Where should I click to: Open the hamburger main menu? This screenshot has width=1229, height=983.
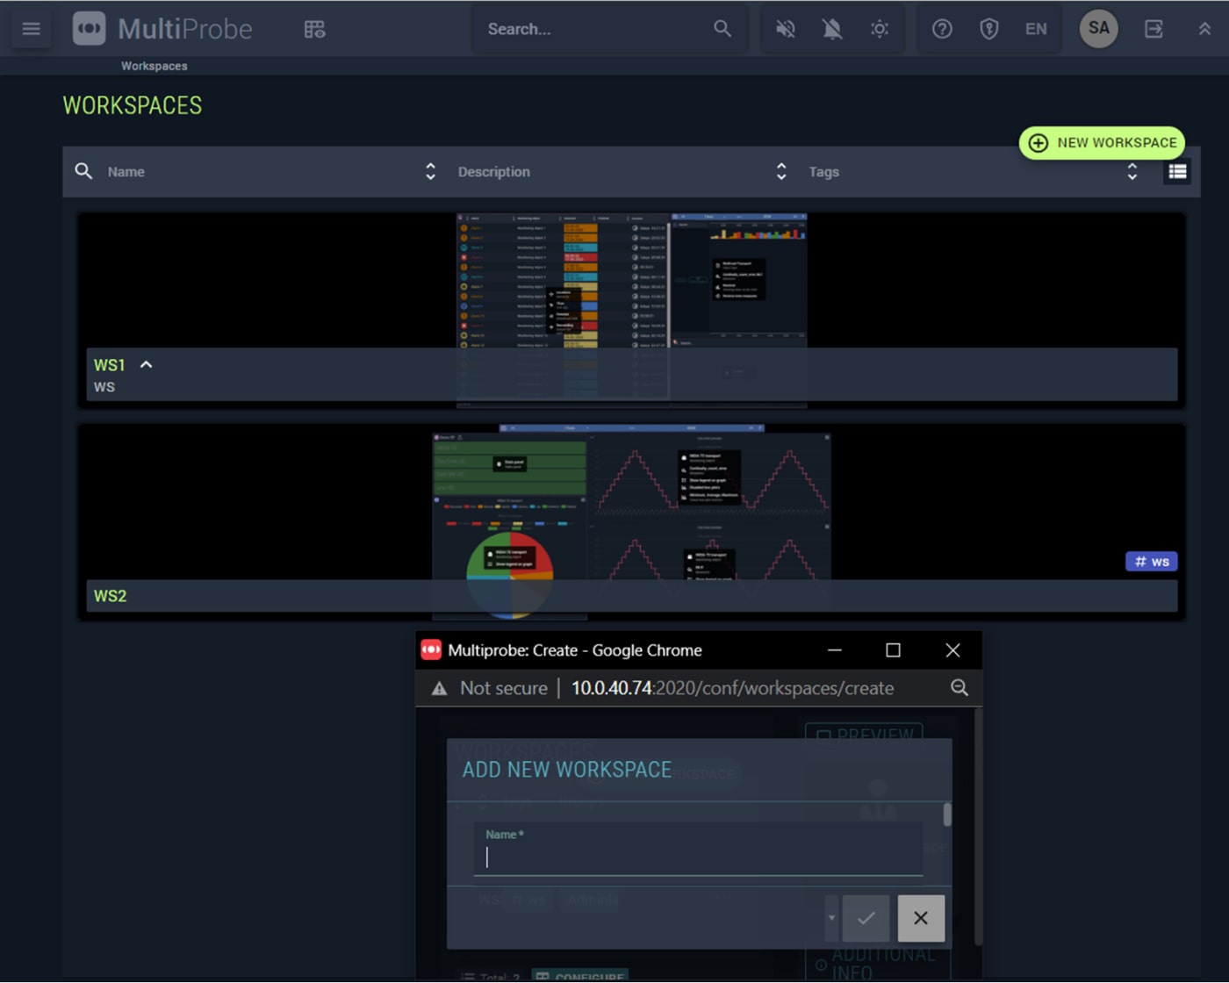coord(31,29)
